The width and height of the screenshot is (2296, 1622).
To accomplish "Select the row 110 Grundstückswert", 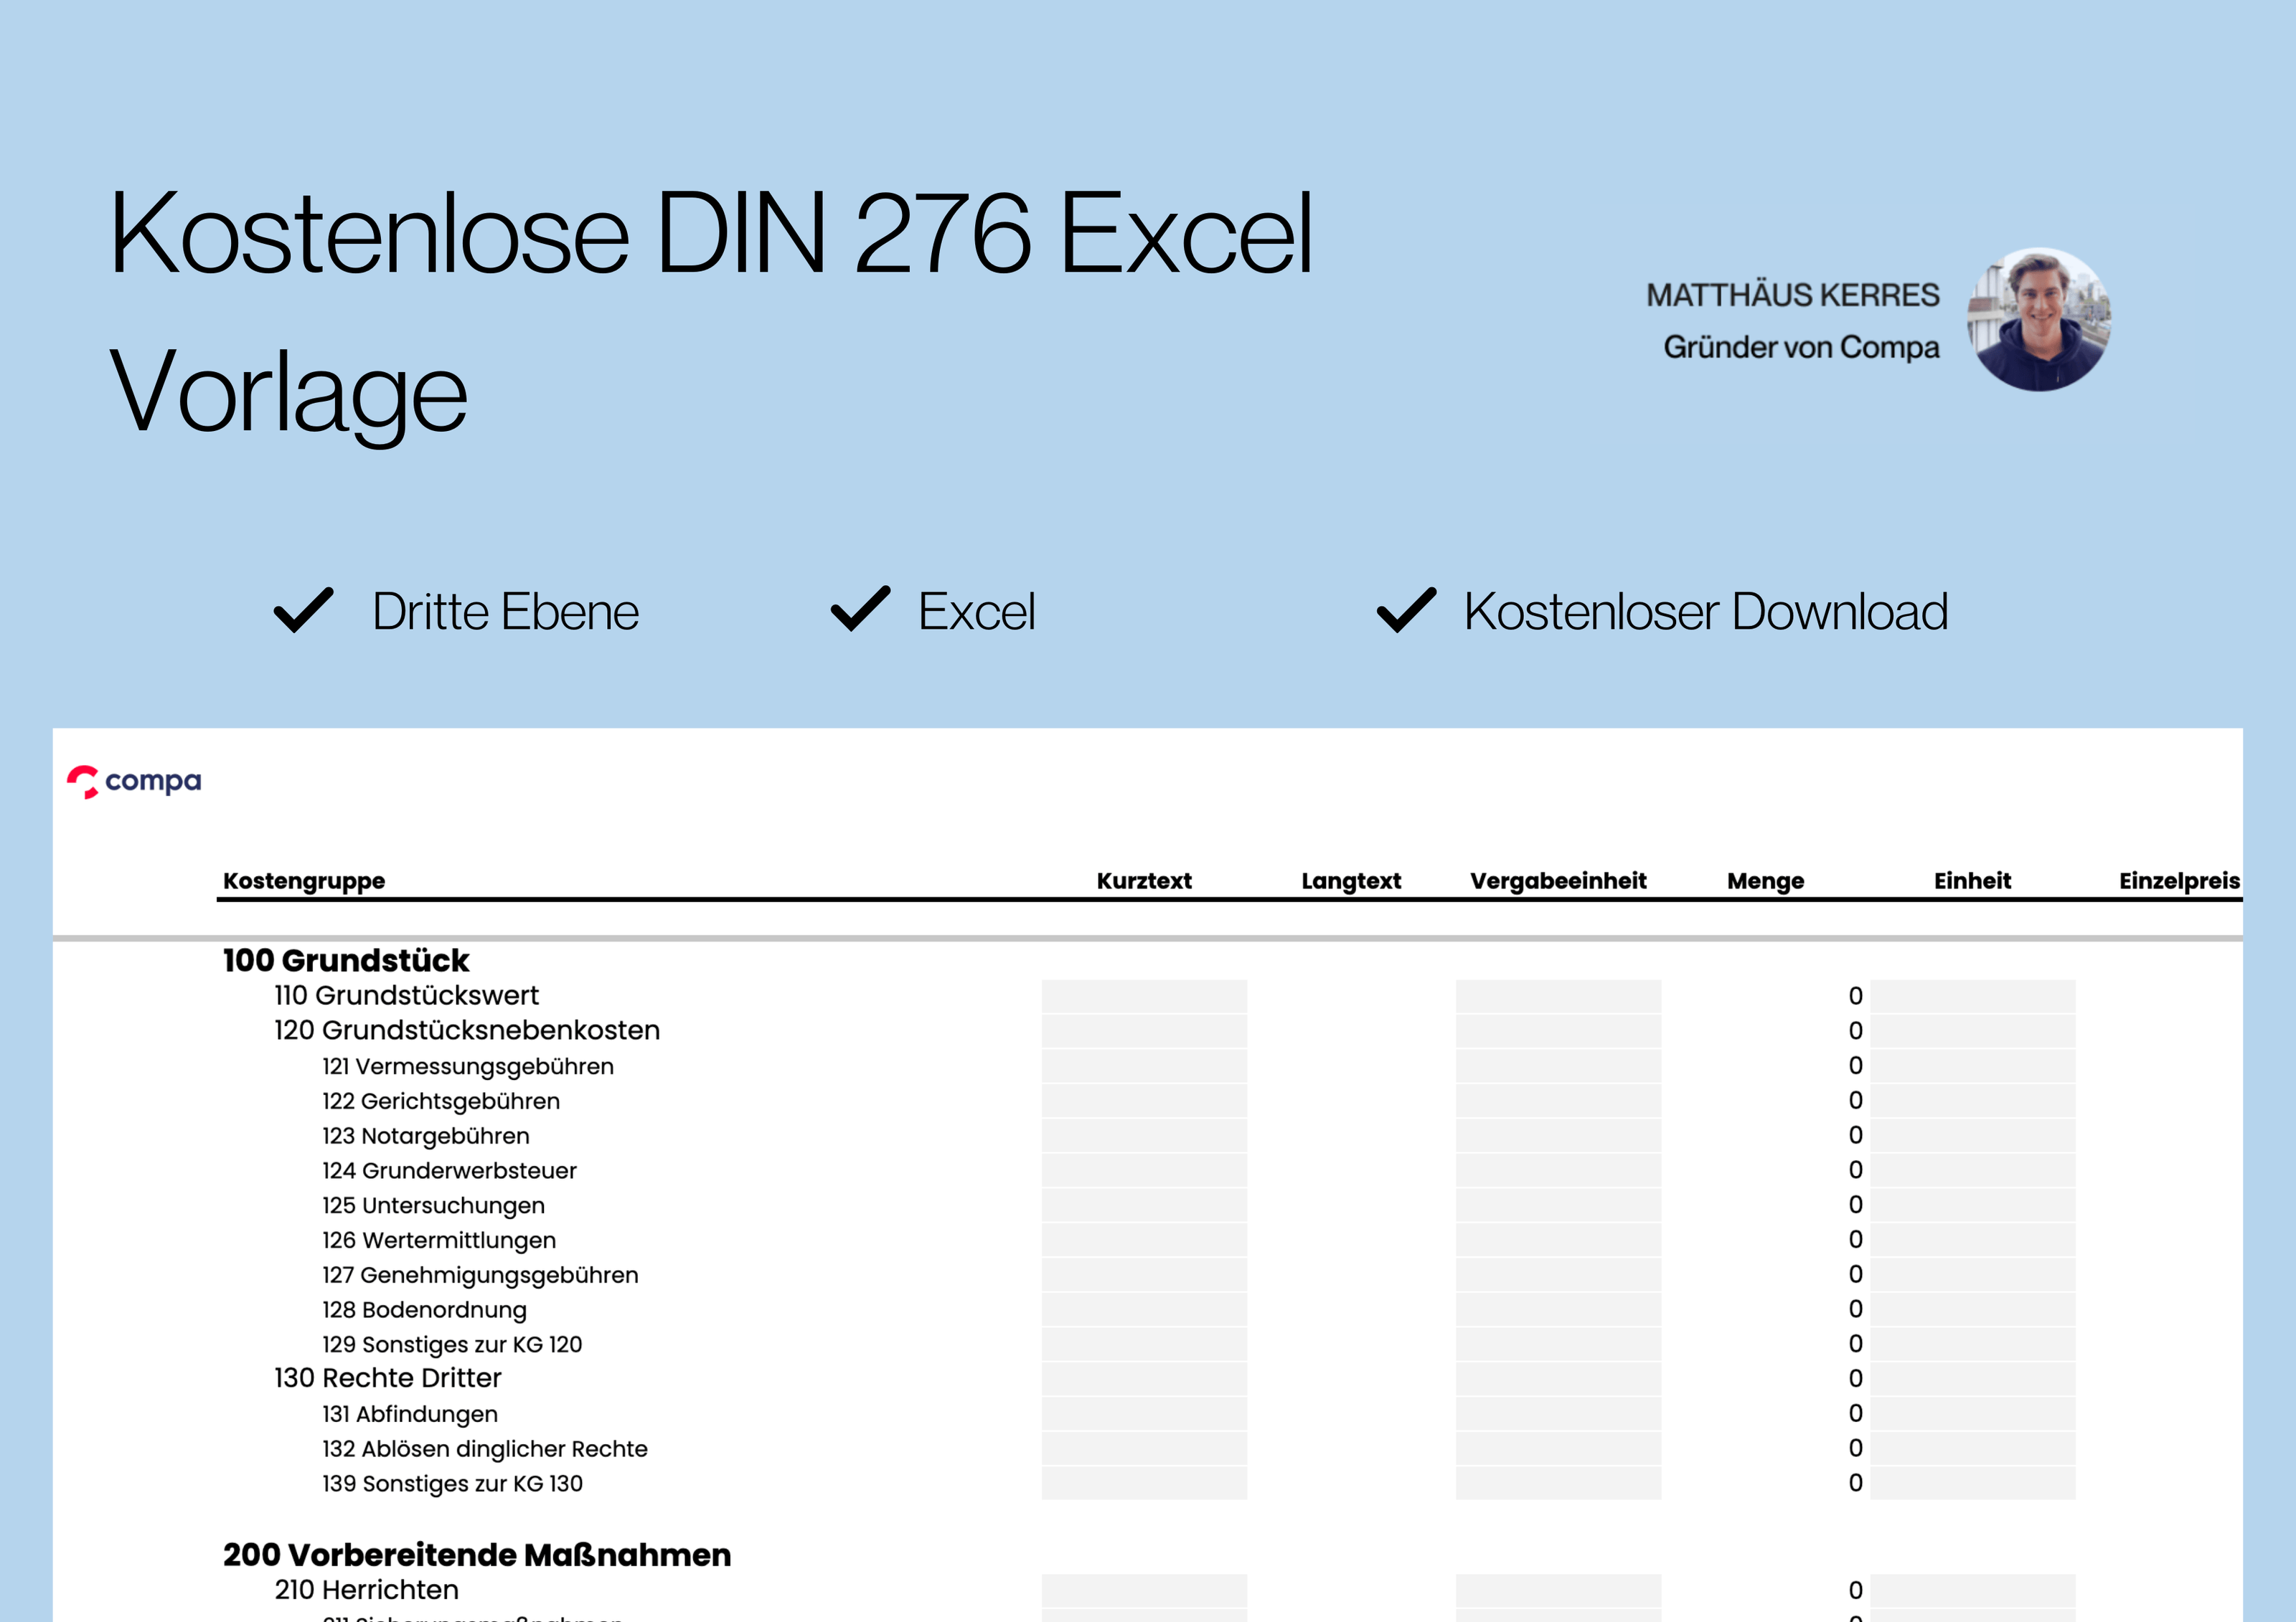I will tap(406, 995).
